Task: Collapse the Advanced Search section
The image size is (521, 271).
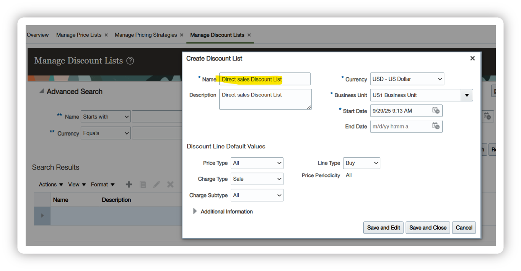Action: coord(41,91)
